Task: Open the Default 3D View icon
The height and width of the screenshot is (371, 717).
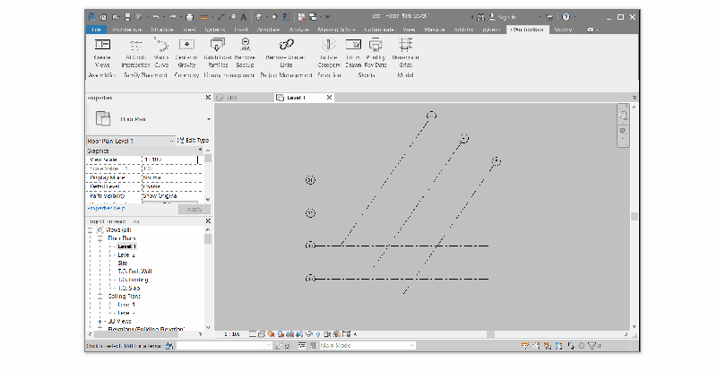Action: pyautogui.click(x=259, y=17)
